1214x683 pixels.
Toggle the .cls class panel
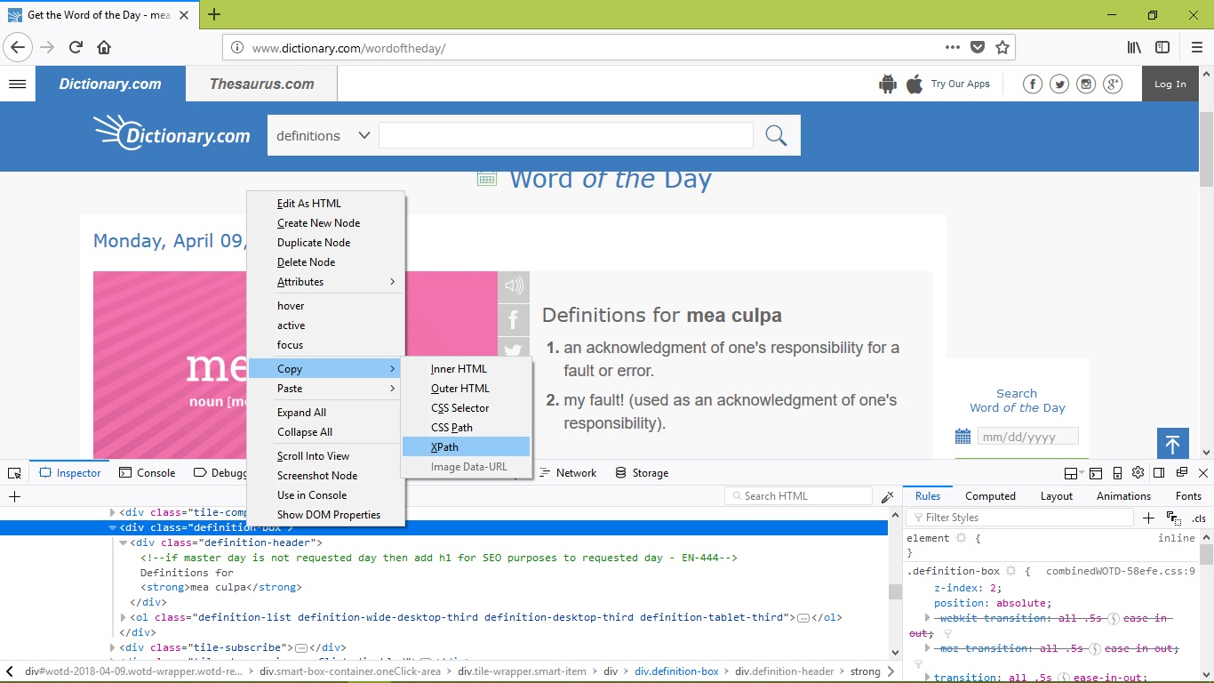pos(1199,518)
